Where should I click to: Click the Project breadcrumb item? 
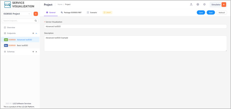68,4
